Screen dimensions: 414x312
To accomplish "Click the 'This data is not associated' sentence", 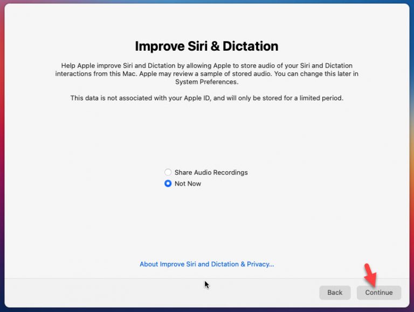I will click(x=207, y=98).
